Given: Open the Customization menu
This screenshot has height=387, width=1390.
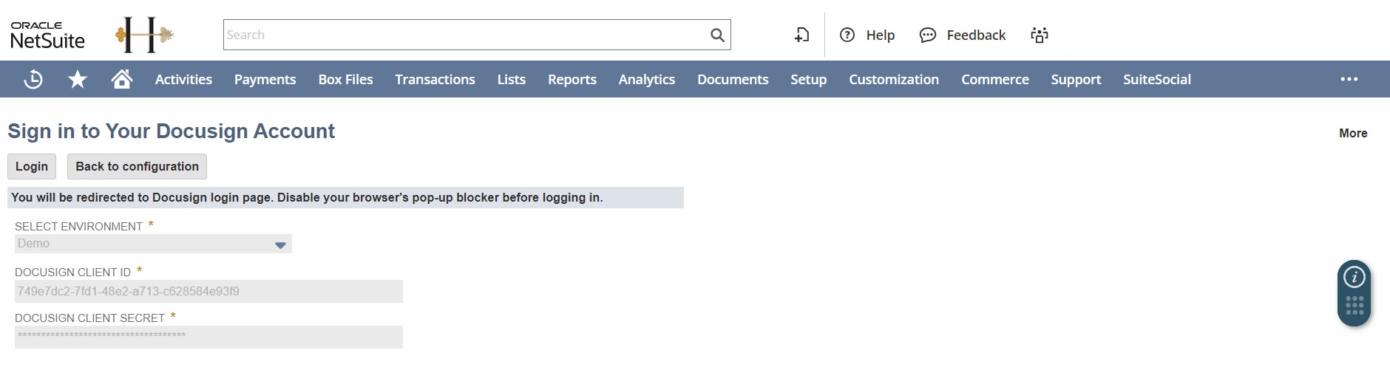Looking at the screenshot, I should point(893,79).
